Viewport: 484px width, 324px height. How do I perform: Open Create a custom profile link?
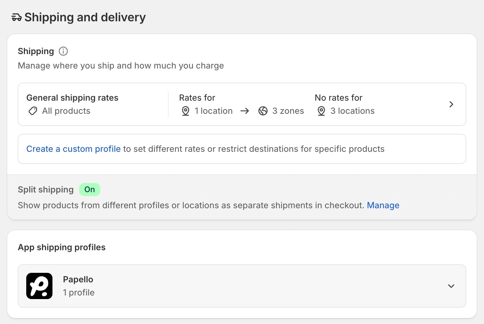coord(73,149)
